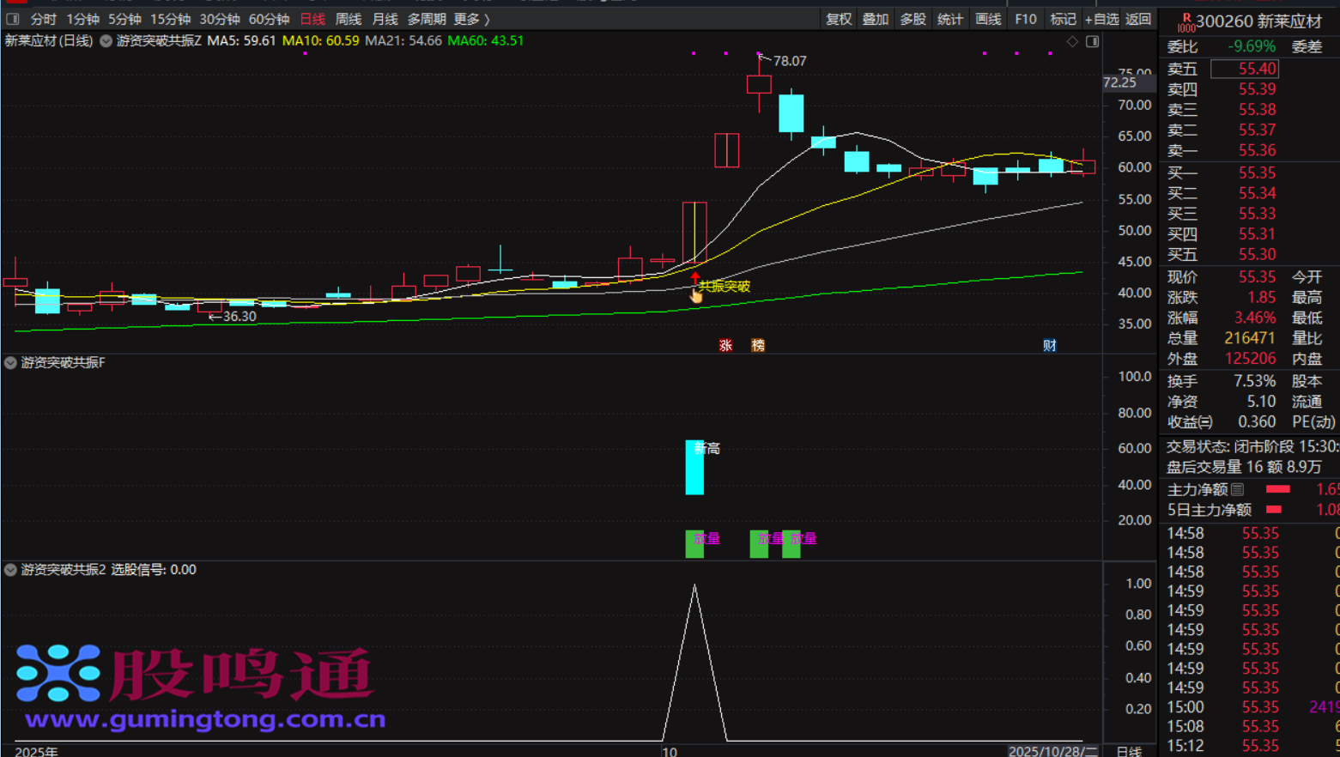Click the diamond icon above the chart
The width and height of the screenshot is (1340, 757).
coord(1072,41)
